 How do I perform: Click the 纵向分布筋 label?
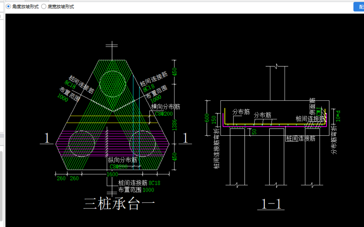[122, 160]
